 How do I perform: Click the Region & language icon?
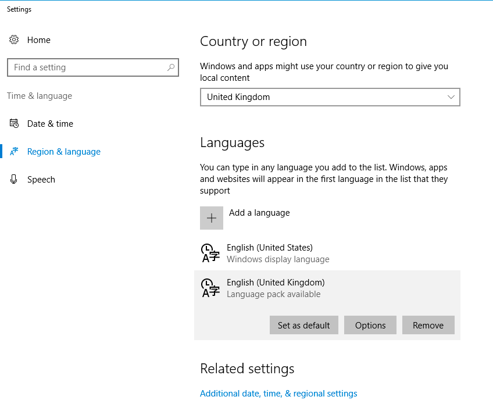click(14, 151)
